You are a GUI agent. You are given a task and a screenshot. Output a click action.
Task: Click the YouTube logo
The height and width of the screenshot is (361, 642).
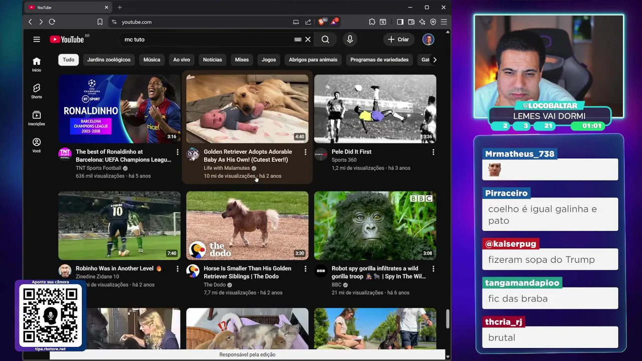[67, 40]
